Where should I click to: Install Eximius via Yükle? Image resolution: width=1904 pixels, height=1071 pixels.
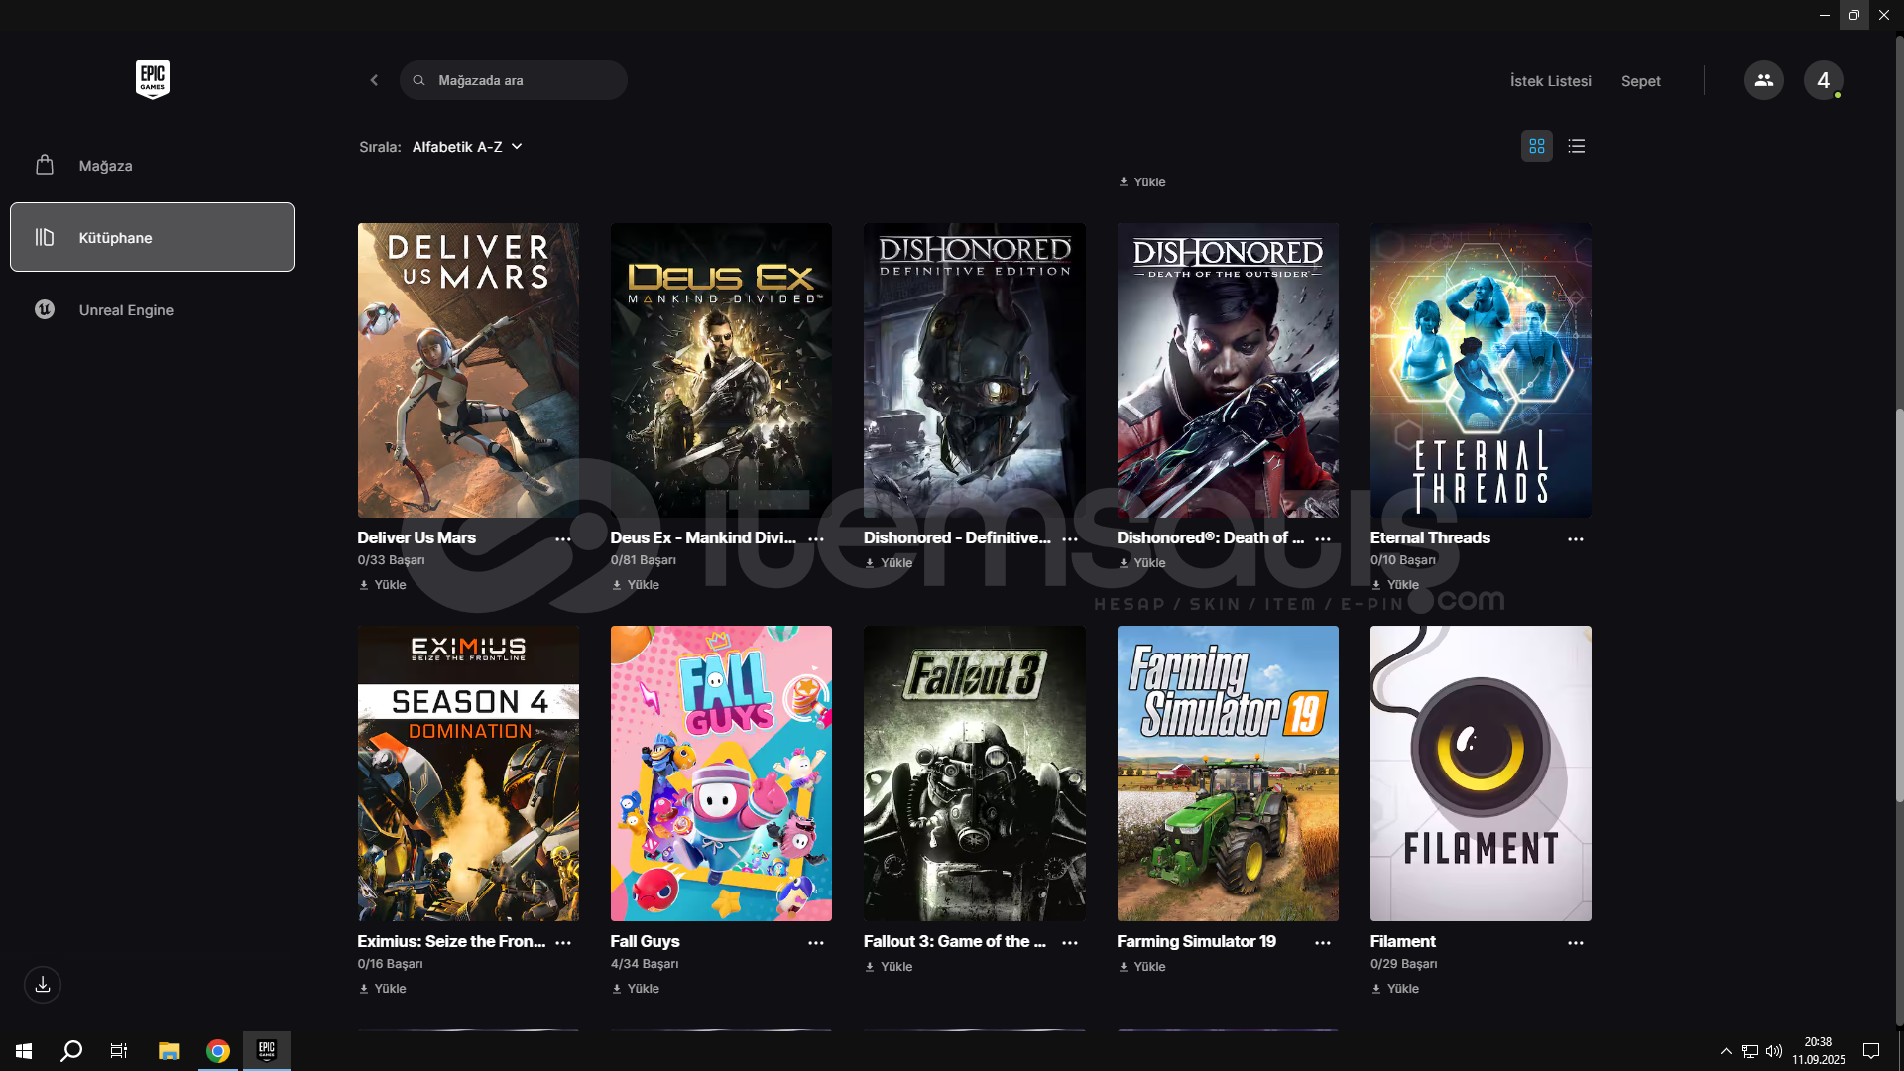pyautogui.click(x=383, y=989)
